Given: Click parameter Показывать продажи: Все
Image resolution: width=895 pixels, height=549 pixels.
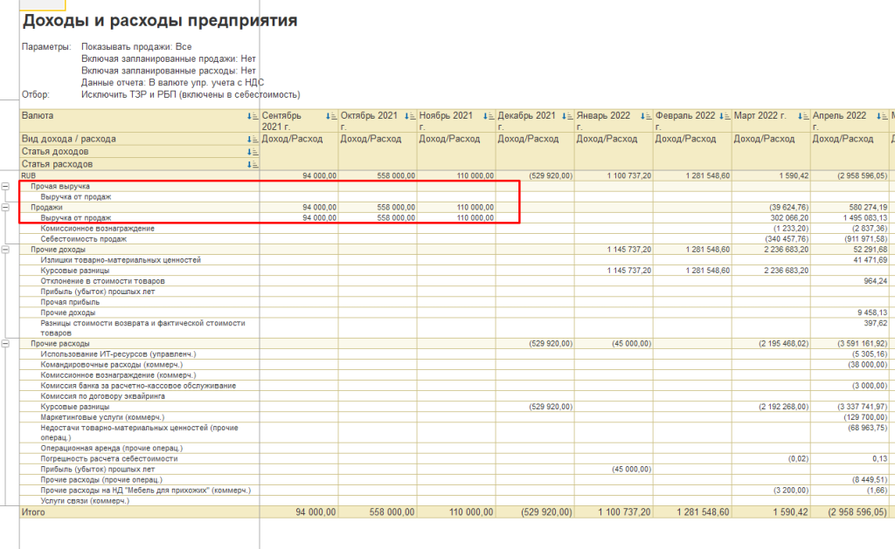Looking at the screenshot, I should (x=136, y=47).
